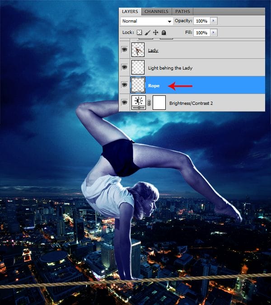The image size is (271, 305).
Task: Select the Rope layer name
Action: pyautogui.click(x=154, y=86)
